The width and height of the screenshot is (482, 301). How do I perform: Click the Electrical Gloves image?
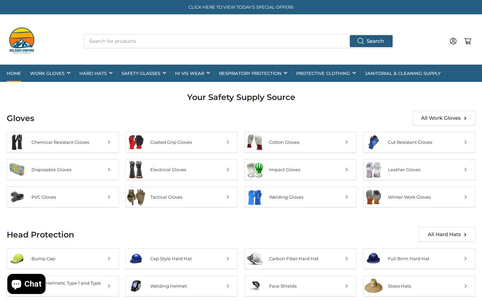tap(136, 170)
